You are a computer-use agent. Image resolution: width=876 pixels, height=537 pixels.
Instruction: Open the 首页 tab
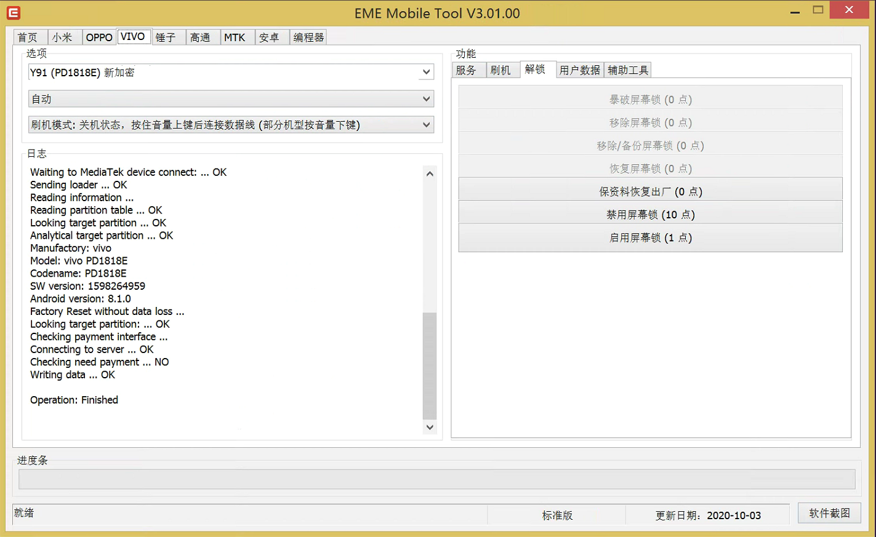pos(30,37)
